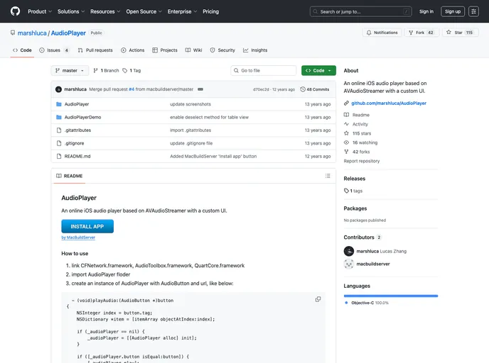Click the README.md file icon
The image size is (489, 363).
(x=58, y=156)
